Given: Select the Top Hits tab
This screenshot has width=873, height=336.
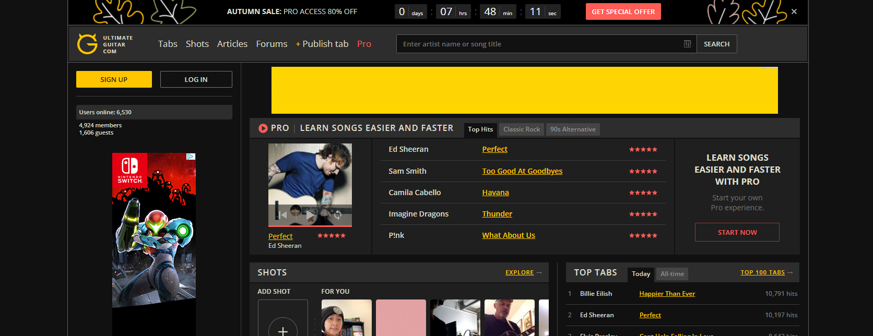Looking at the screenshot, I should (x=480, y=129).
